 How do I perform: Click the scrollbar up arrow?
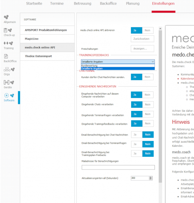pyautogui.click(x=160, y=29)
